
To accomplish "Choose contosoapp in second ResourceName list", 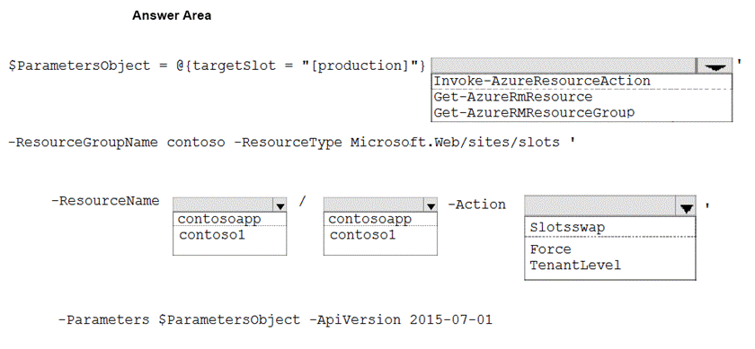I will point(370,219).
